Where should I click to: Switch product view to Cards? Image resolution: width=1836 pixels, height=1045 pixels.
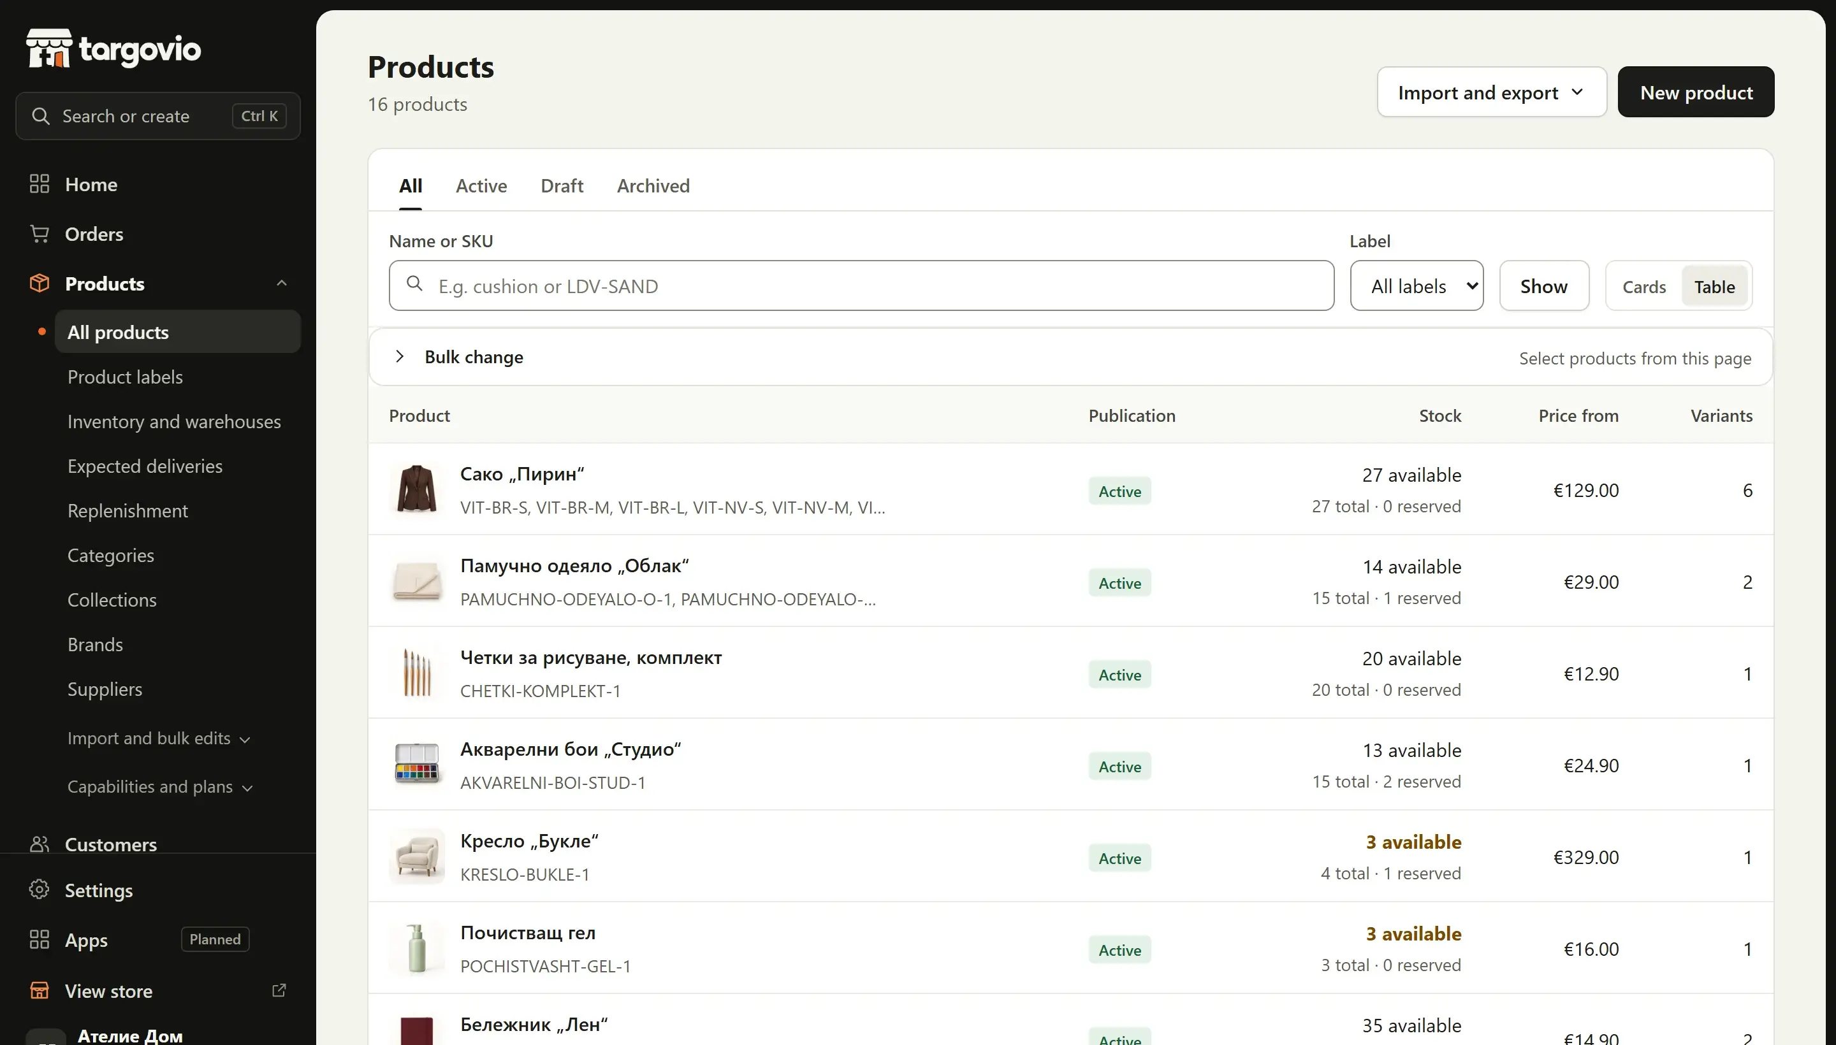click(1643, 286)
